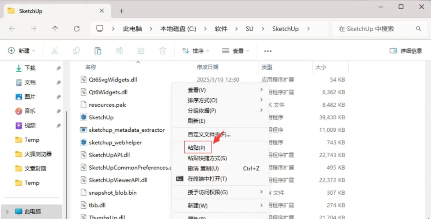Viewport: 431px width, 219px height.
Task: Unpin 下载 using its pin icon
Action: (x=59, y=68)
